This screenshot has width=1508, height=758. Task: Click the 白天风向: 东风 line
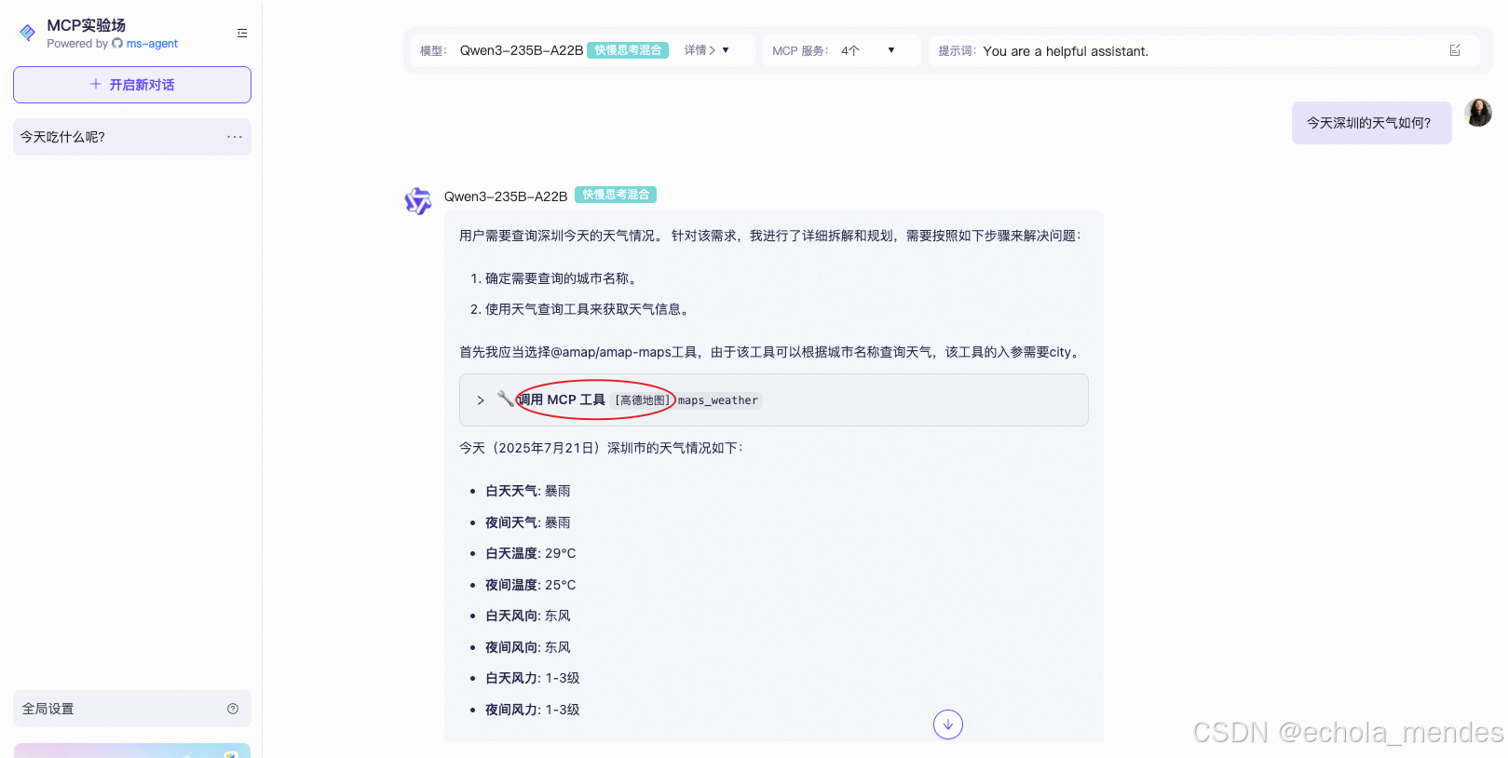point(527,616)
